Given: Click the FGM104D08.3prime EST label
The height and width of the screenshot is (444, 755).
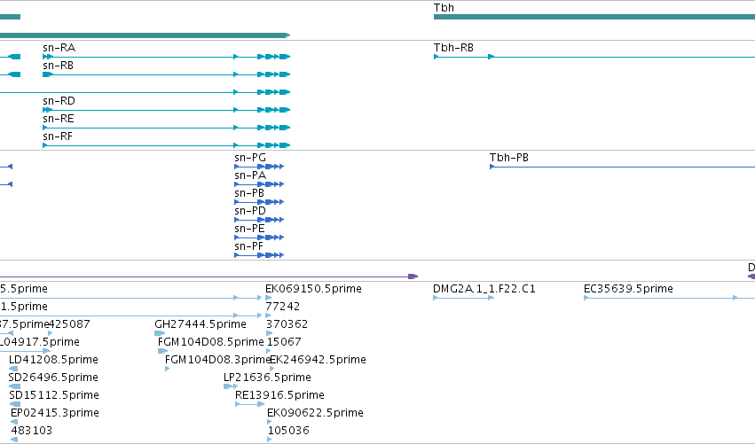Looking at the screenshot, I should point(217,360).
